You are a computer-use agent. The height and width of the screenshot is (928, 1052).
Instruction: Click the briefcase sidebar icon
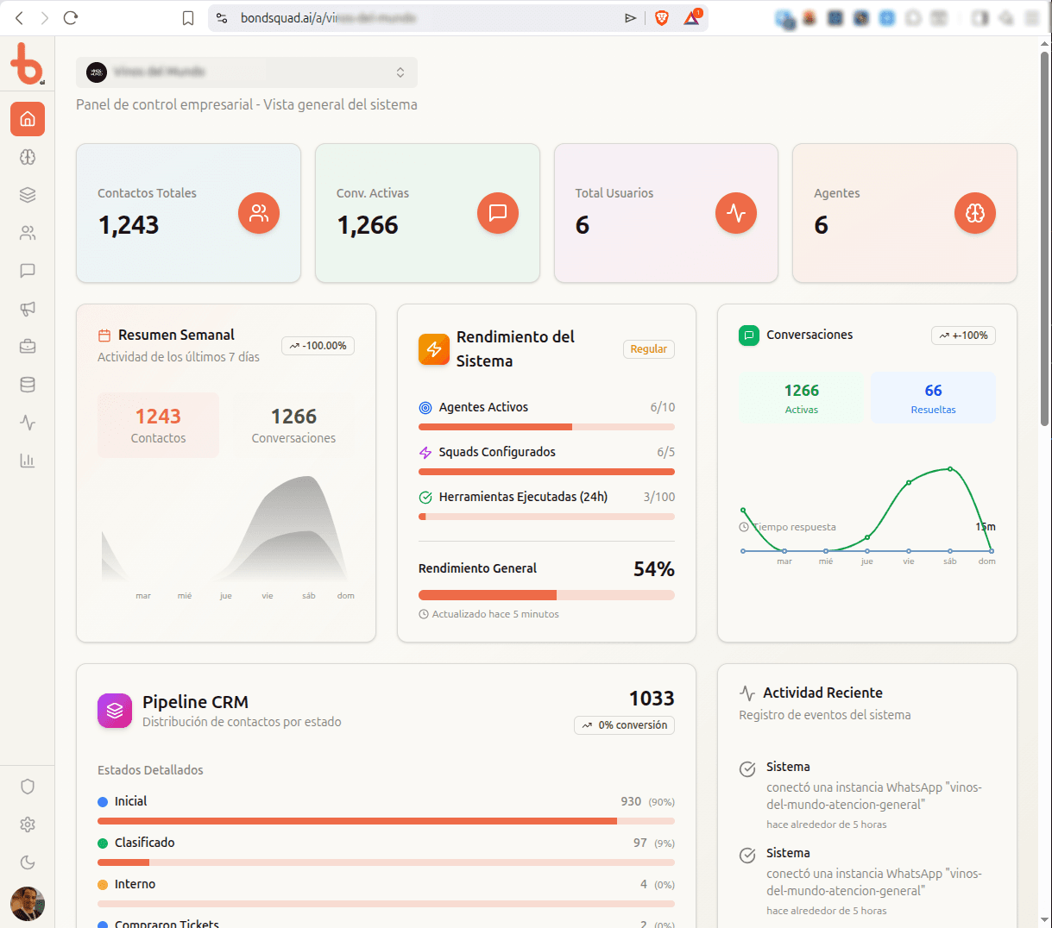click(28, 347)
